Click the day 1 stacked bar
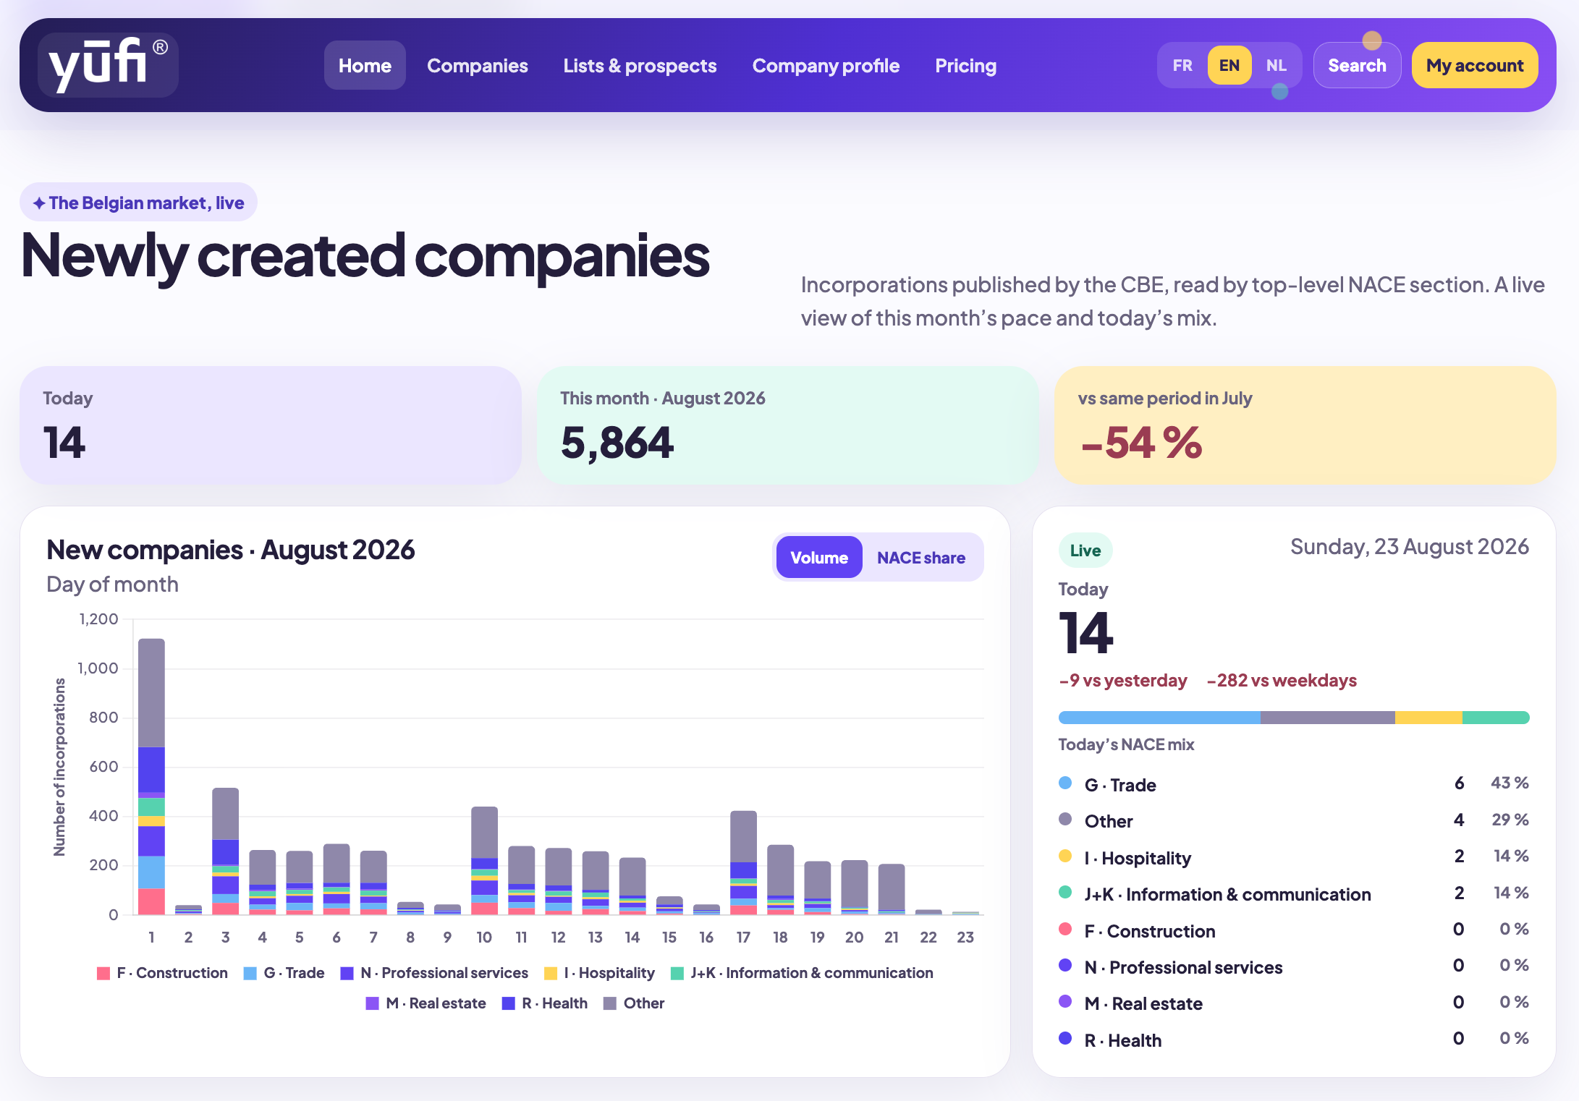Viewport: 1579px width, 1101px height. tap(151, 776)
